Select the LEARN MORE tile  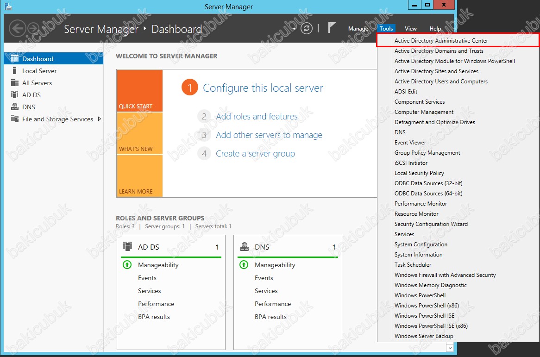pyautogui.click(x=139, y=176)
